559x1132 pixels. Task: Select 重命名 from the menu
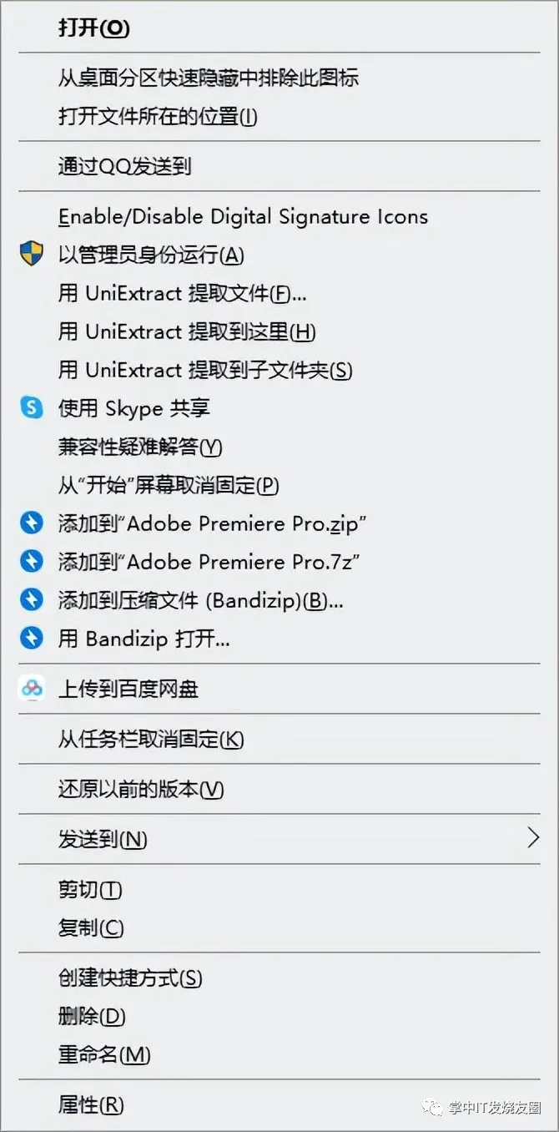click(104, 1054)
